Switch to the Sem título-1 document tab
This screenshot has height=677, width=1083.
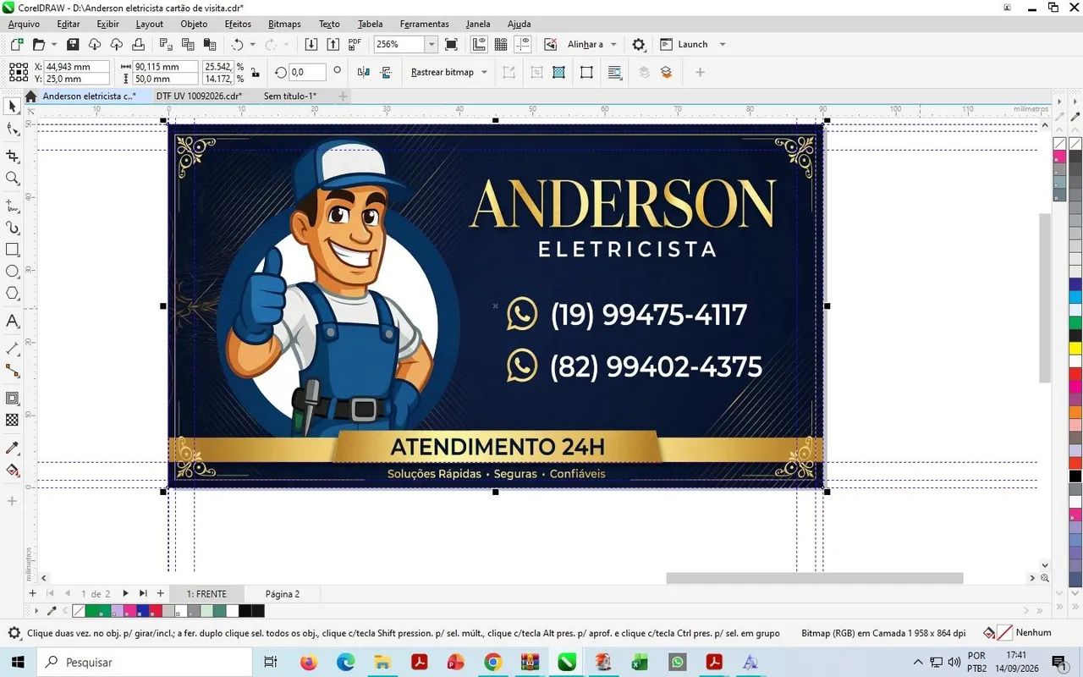pyautogui.click(x=290, y=96)
